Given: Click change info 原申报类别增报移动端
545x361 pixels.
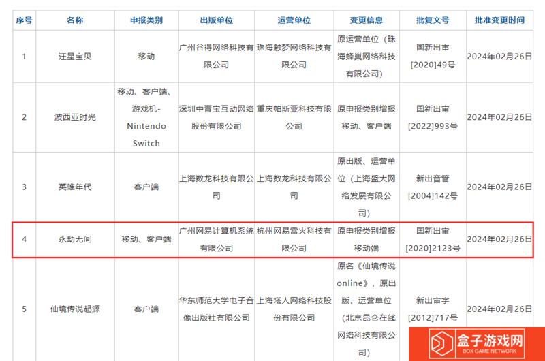Looking at the screenshot, I should tap(367, 239).
